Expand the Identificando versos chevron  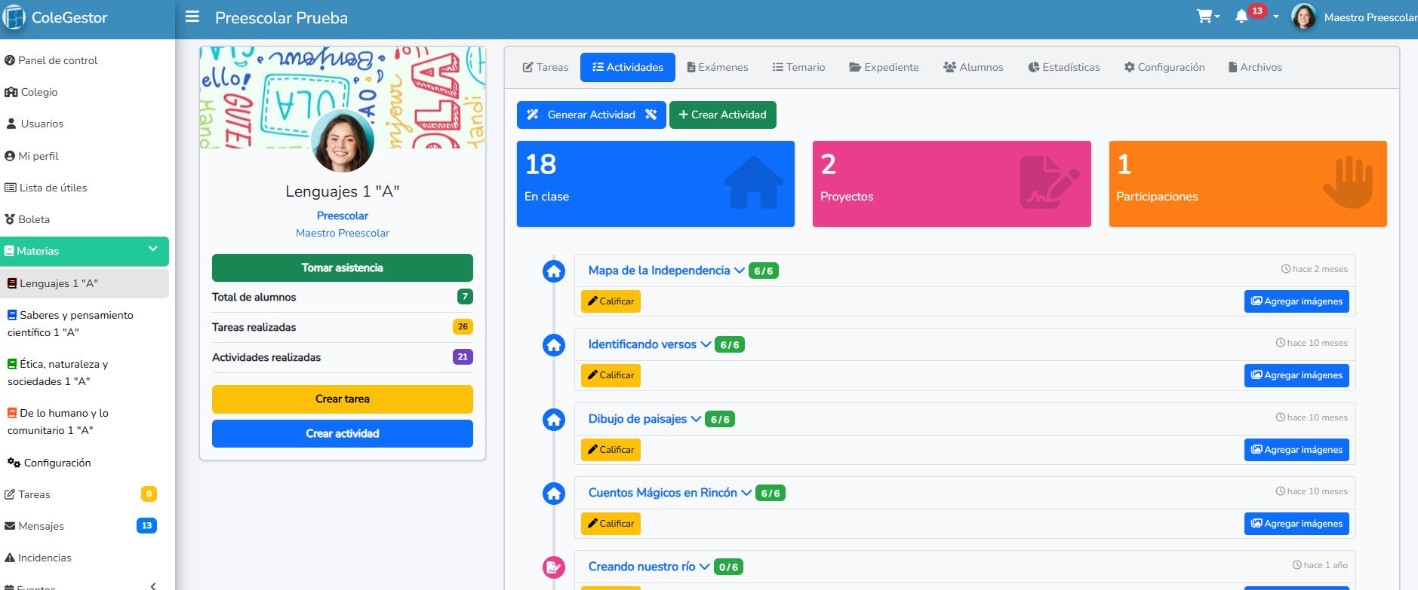706,344
